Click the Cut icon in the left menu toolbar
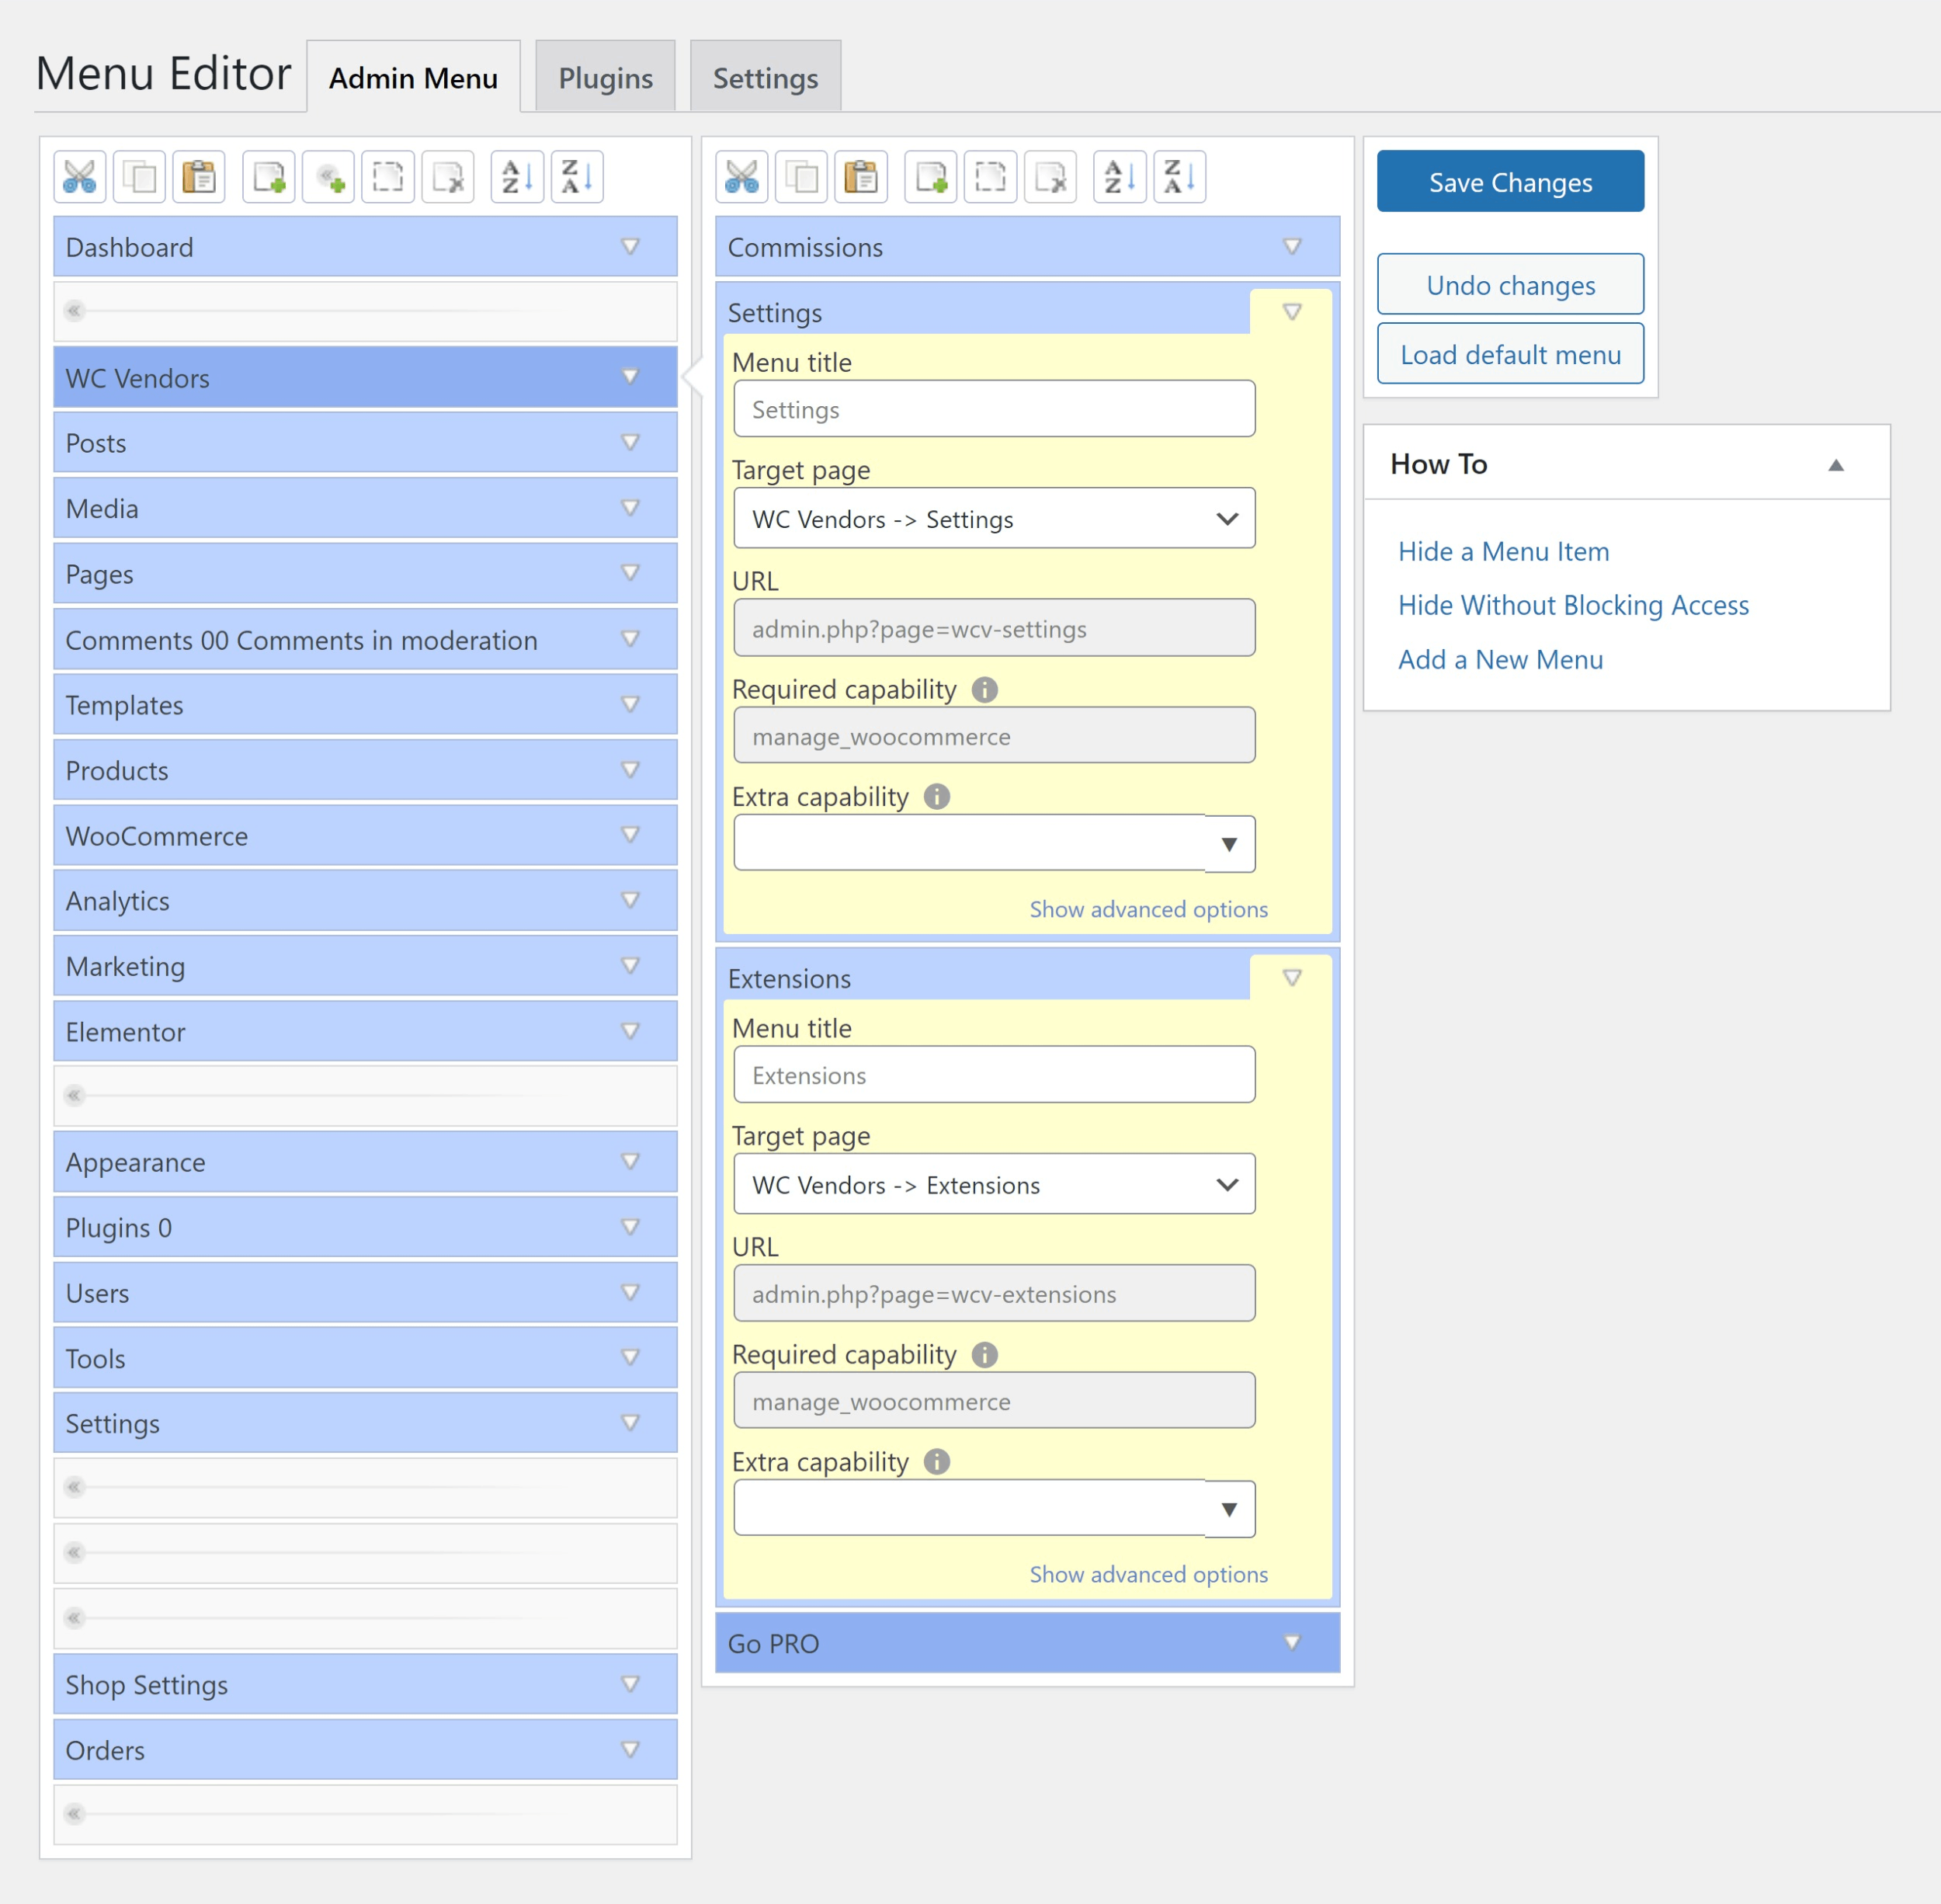This screenshot has height=1904, width=1941. point(79,178)
